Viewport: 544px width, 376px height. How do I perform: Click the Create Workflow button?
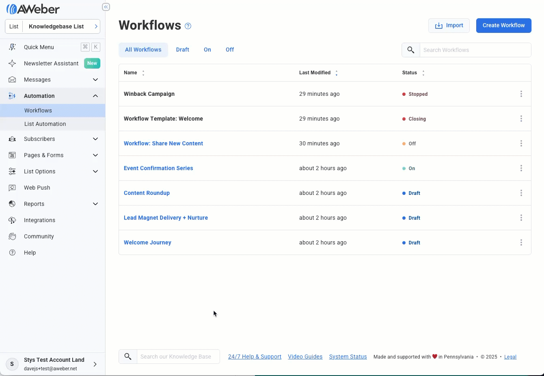503,25
